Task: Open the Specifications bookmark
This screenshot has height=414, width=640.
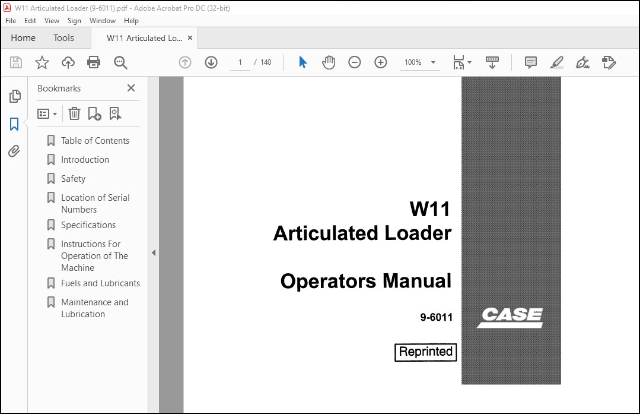Action: (x=88, y=225)
